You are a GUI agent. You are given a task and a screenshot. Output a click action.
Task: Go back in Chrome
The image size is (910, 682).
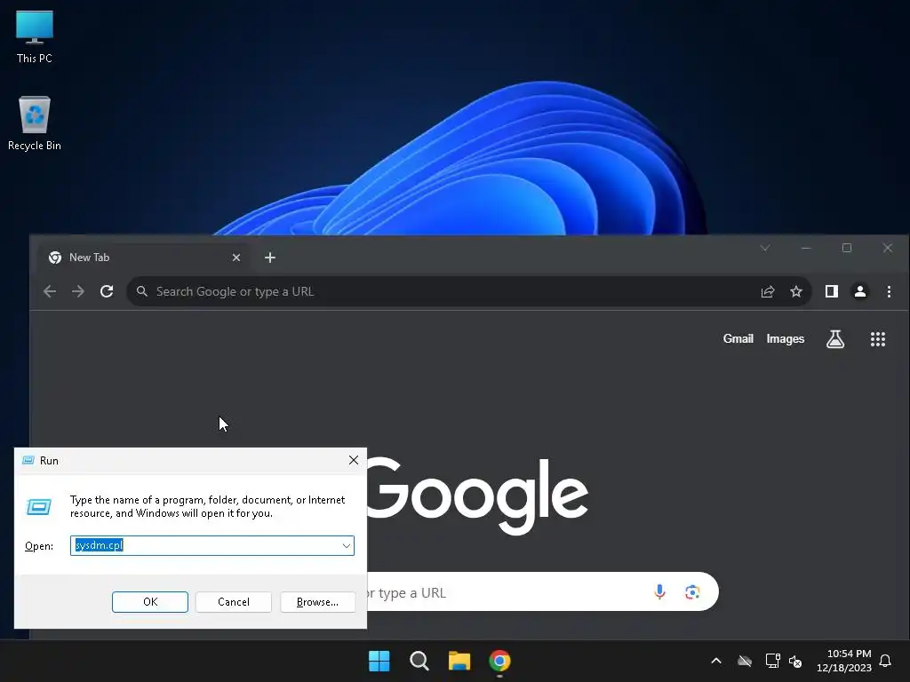(x=50, y=291)
